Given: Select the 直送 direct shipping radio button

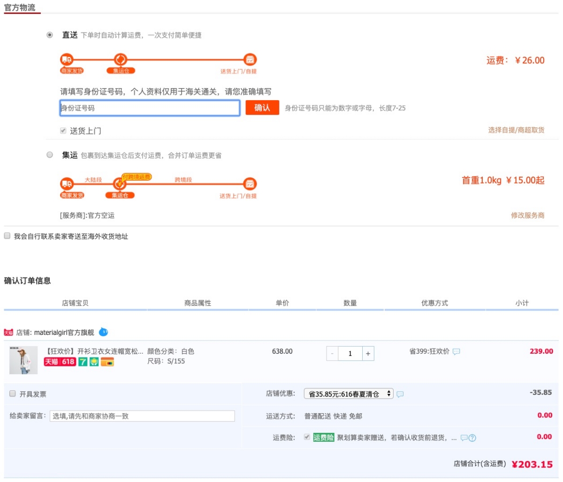Looking at the screenshot, I should 50,35.
